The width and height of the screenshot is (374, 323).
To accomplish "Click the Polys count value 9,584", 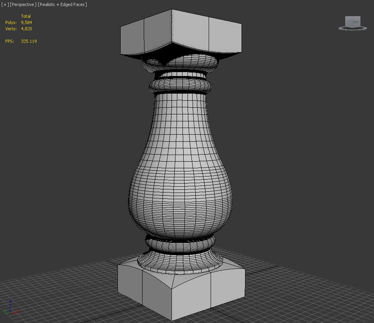I will 26,22.
